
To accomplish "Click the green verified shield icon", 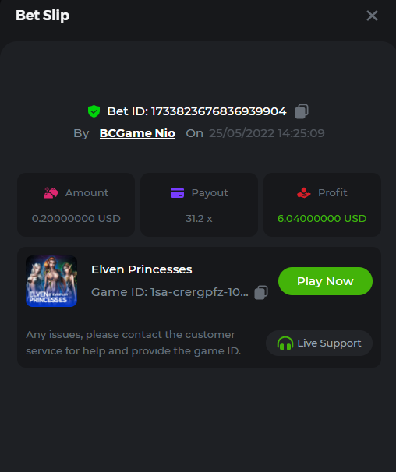I will tap(94, 111).
